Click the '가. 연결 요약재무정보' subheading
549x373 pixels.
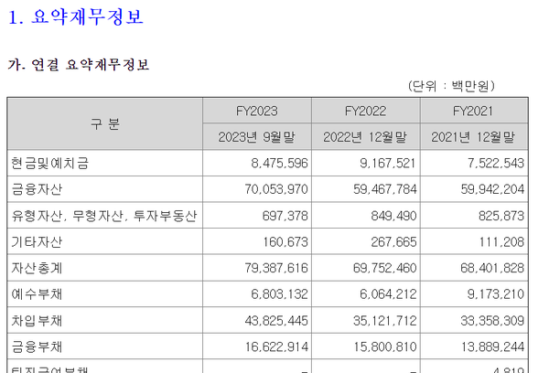[x=79, y=65]
